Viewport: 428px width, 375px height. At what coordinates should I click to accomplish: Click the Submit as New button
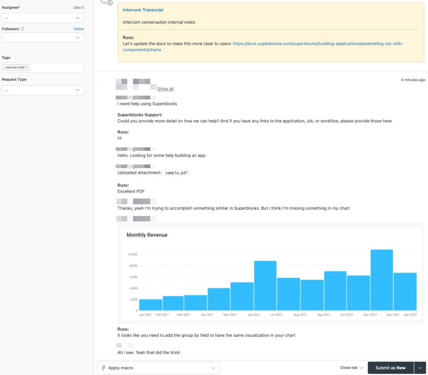point(390,368)
